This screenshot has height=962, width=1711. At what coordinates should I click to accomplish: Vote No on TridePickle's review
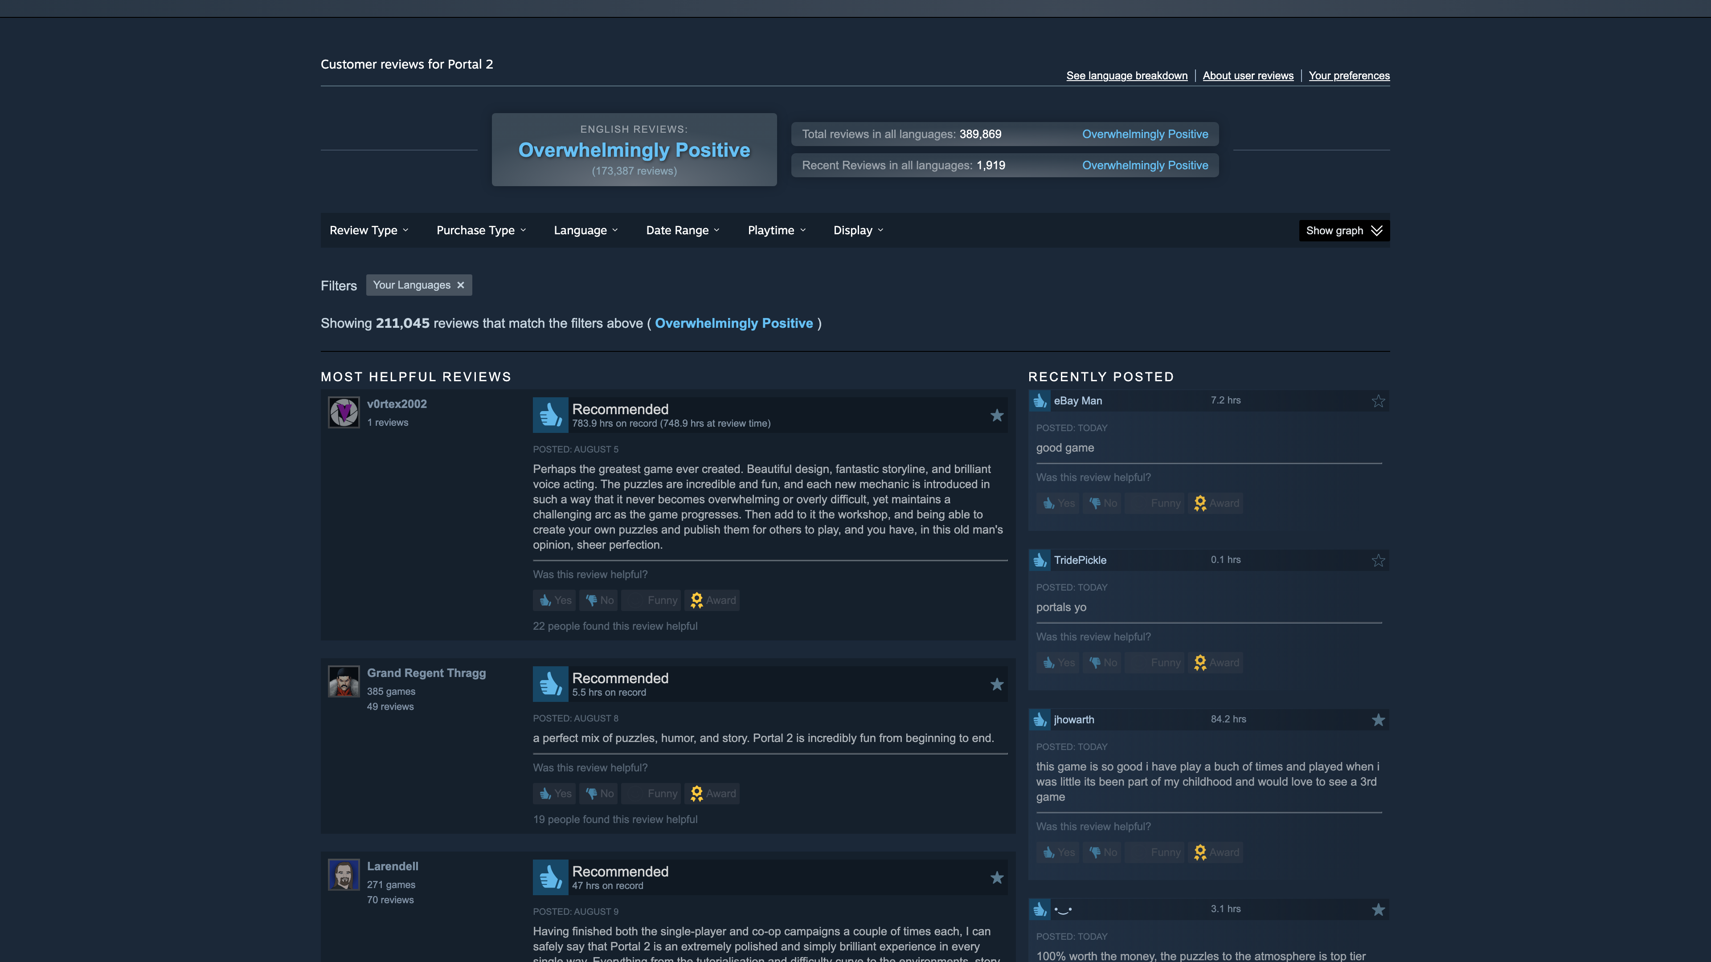(x=1102, y=663)
